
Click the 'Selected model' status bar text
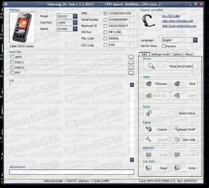76,181
